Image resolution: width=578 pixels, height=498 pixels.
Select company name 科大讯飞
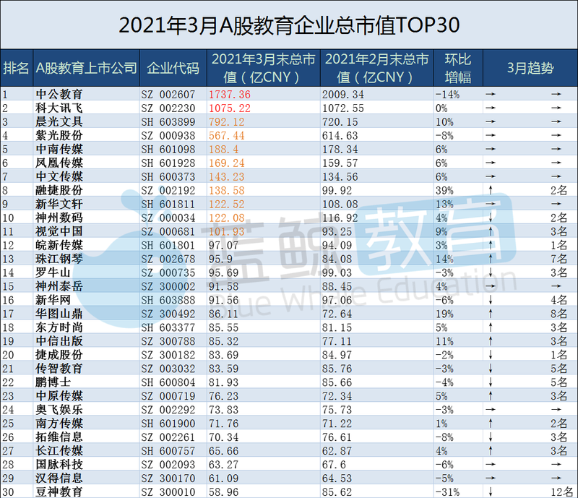[59, 108]
